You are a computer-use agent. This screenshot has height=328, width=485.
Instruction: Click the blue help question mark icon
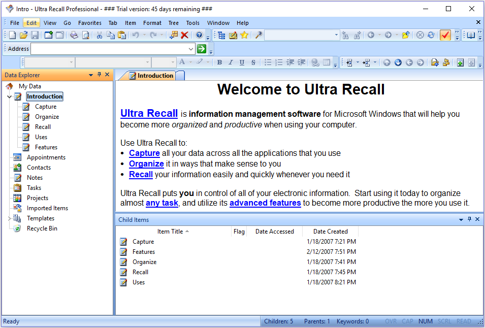tap(199, 35)
